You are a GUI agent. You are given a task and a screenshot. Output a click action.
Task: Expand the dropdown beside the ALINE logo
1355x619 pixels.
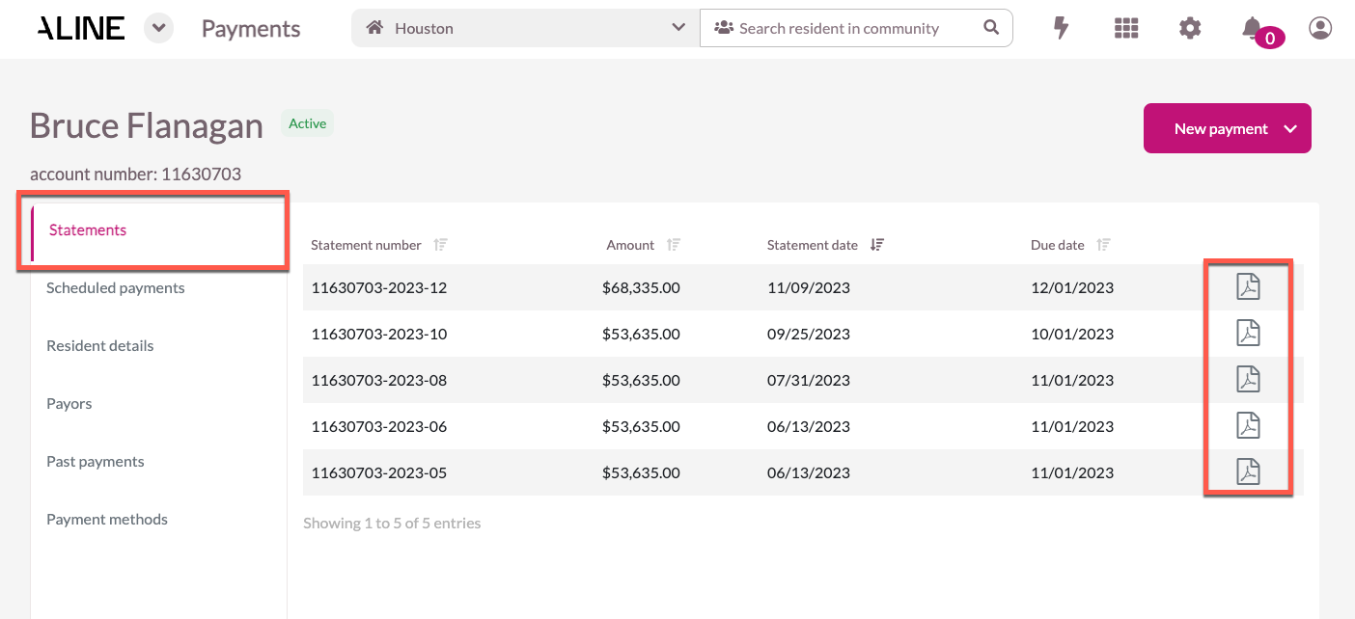pyautogui.click(x=159, y=28)
